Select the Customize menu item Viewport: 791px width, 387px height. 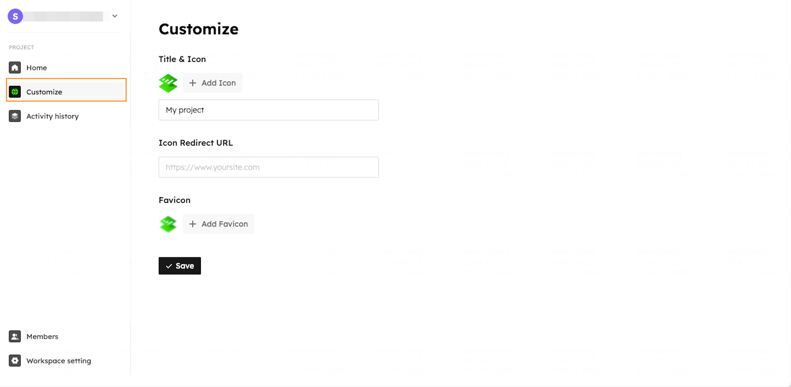[44, 92]
